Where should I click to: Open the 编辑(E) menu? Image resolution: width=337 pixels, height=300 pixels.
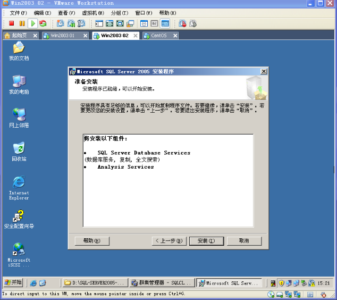(43, 13)
